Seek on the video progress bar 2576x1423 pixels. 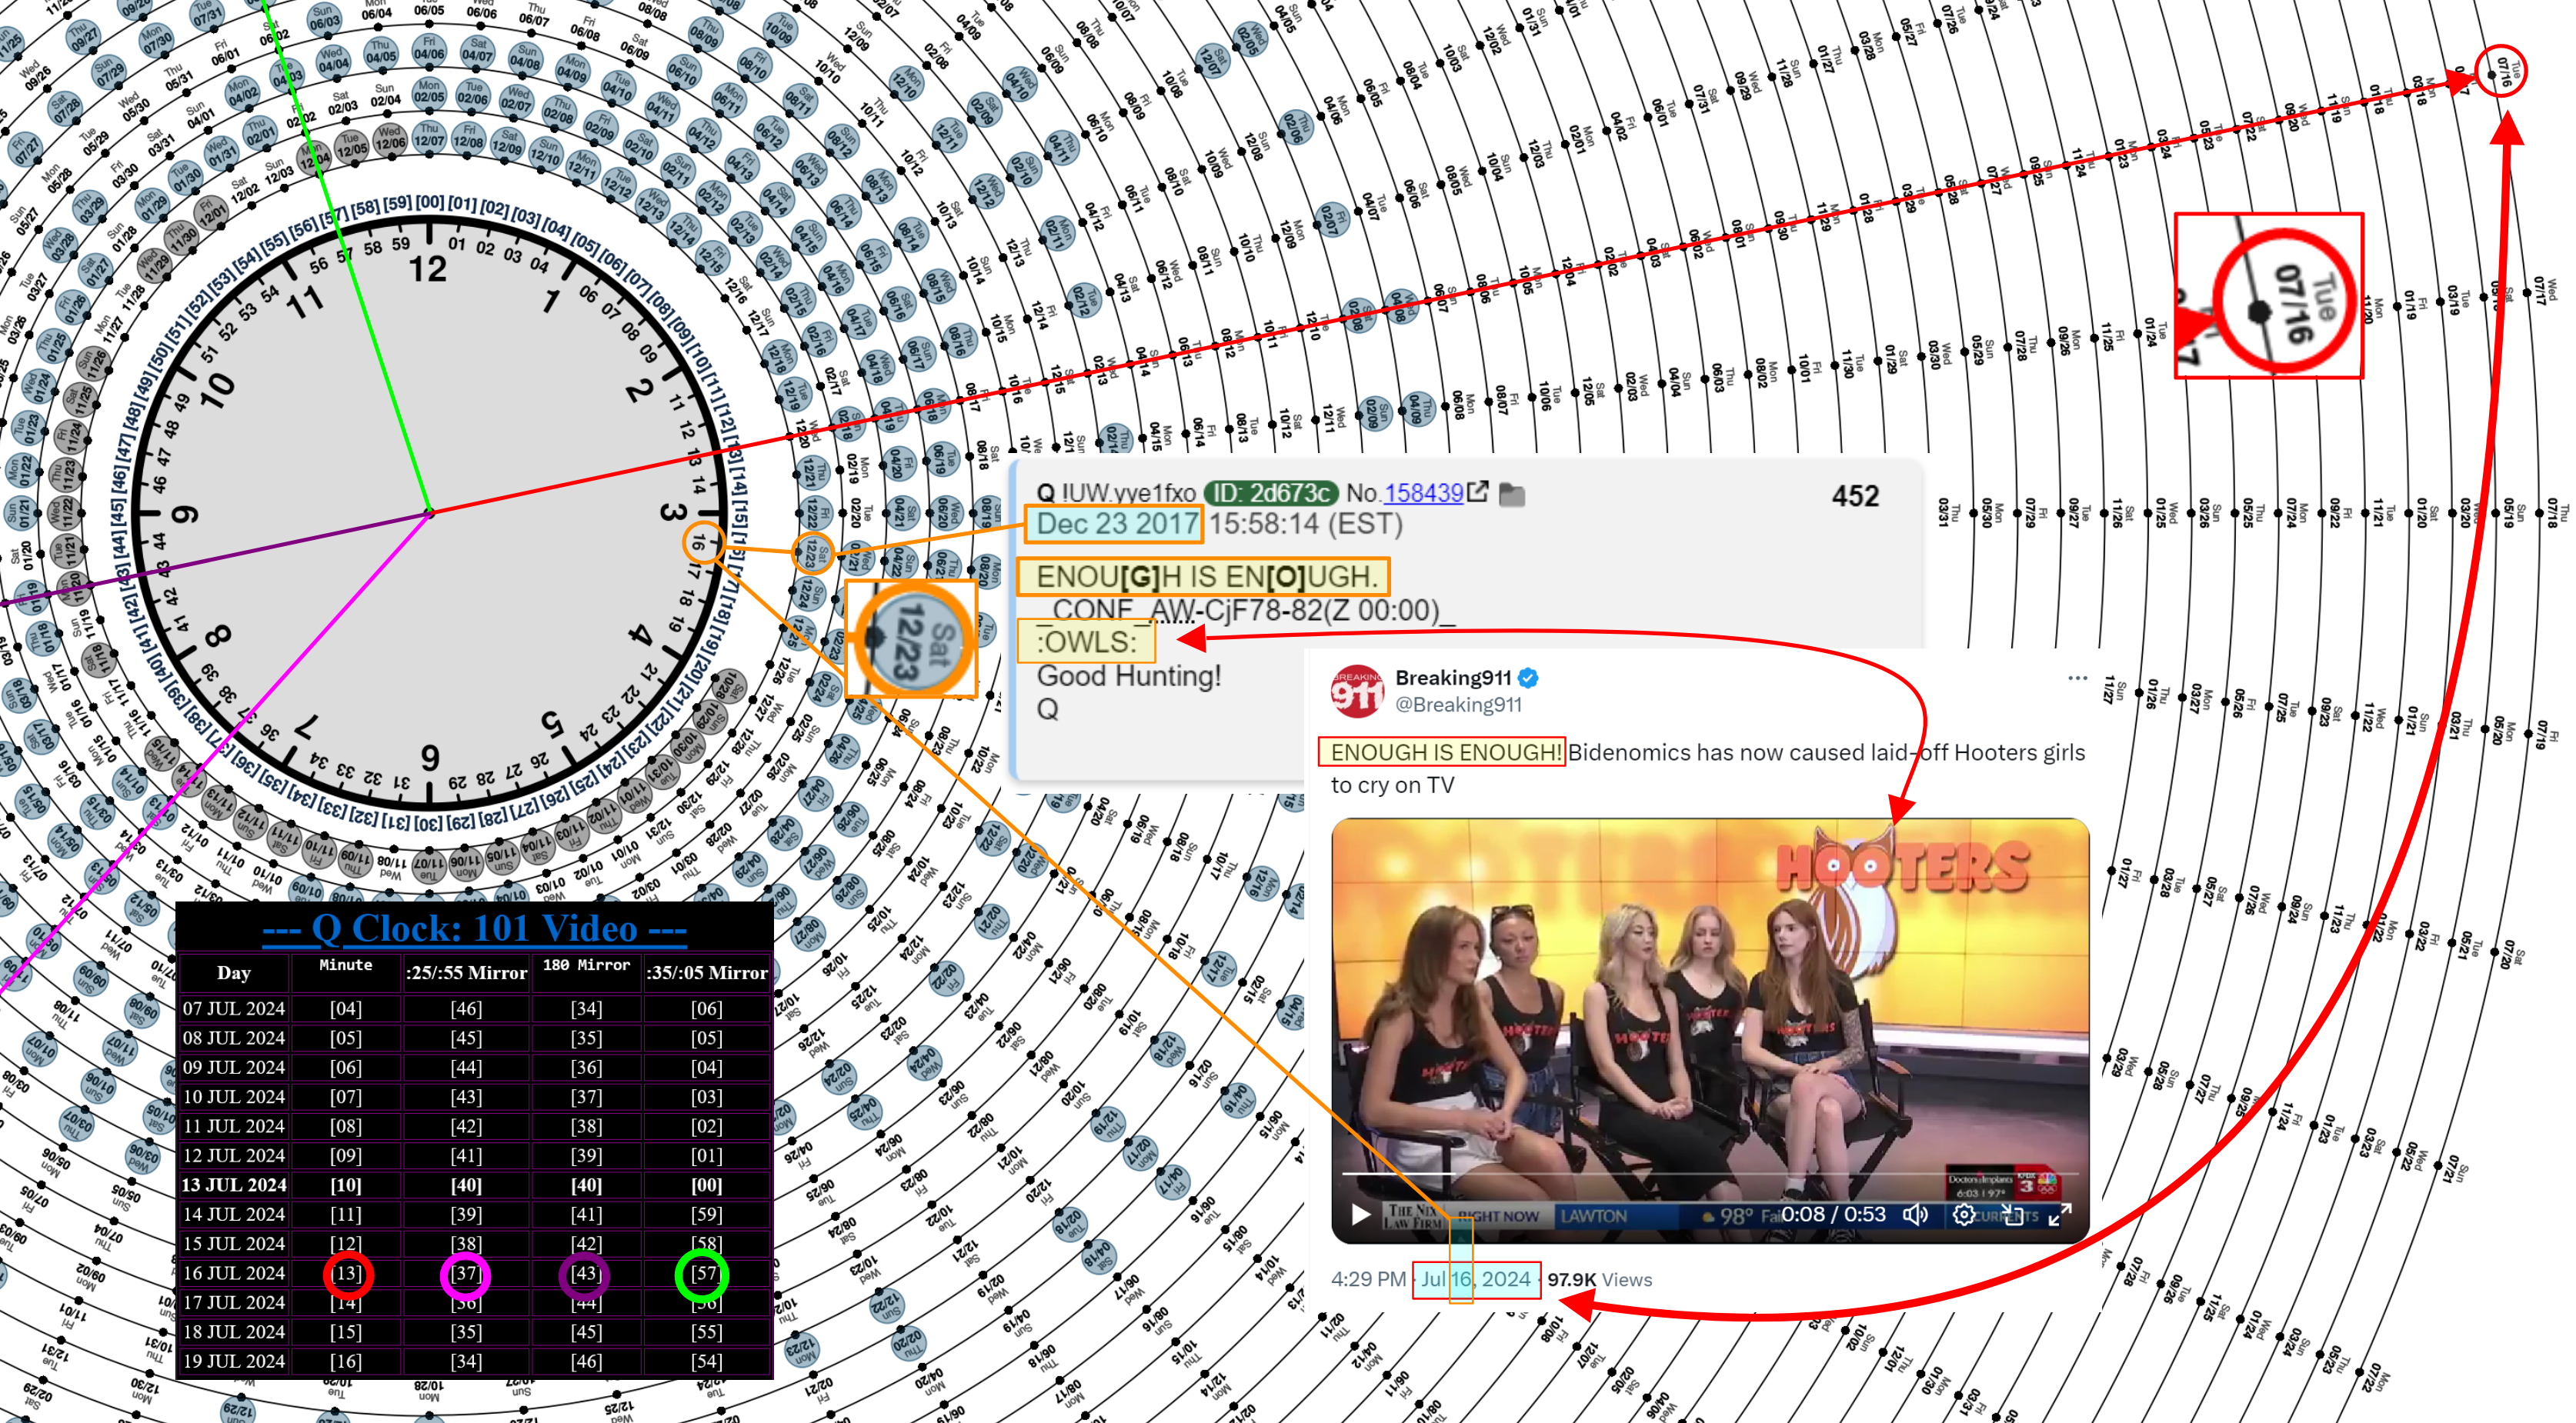(x=1710, y=1172)
